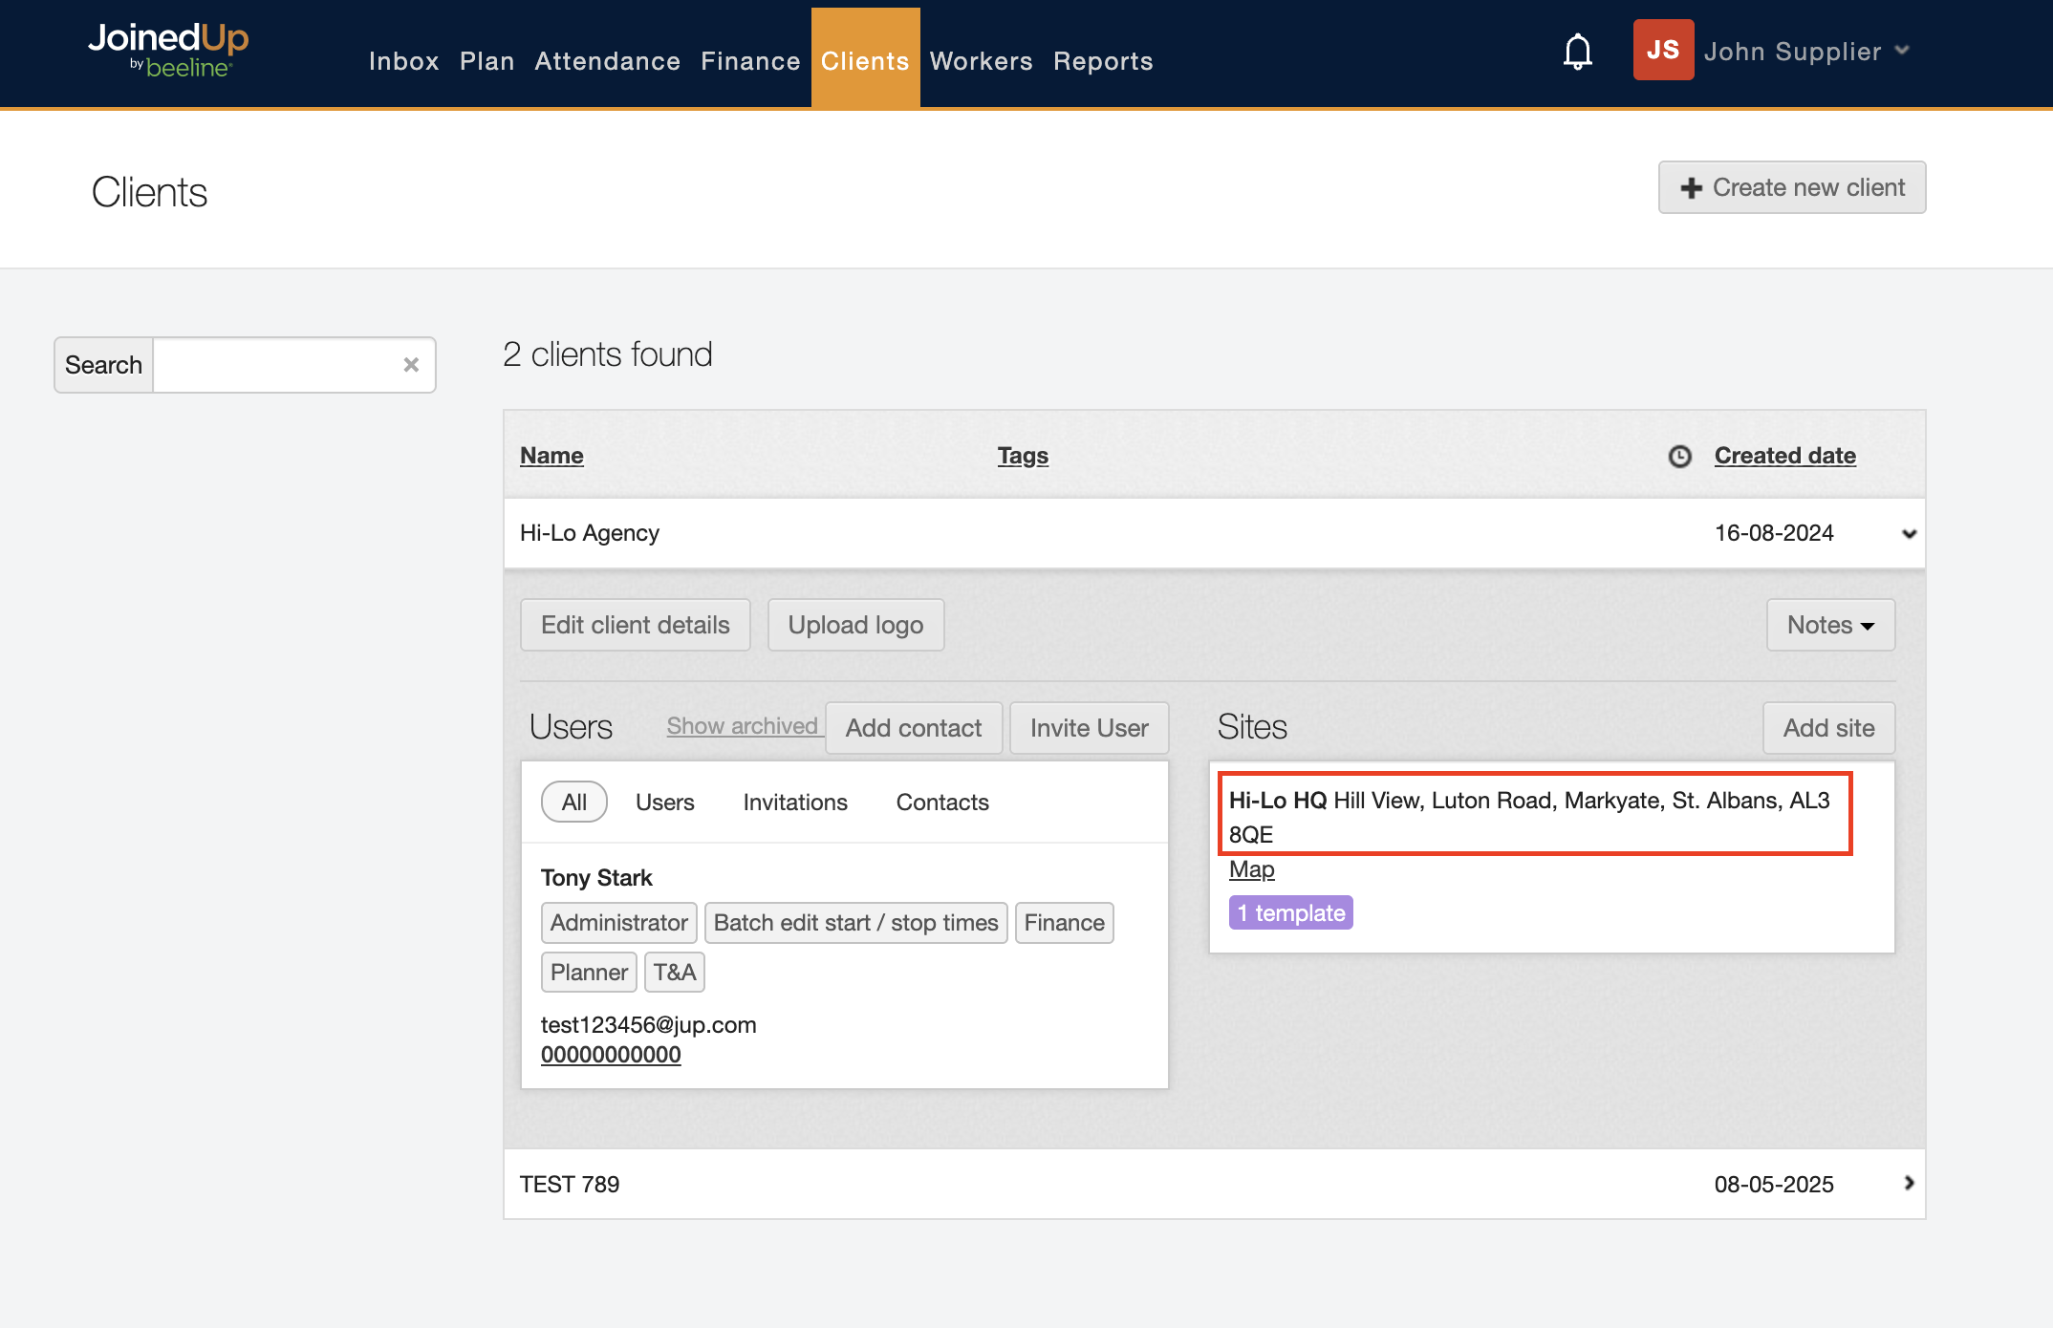The width and height of the screenshot is (2053, 1328).
Task: Go to the Finance navigation tab
Action: click(x=749, y=61)
